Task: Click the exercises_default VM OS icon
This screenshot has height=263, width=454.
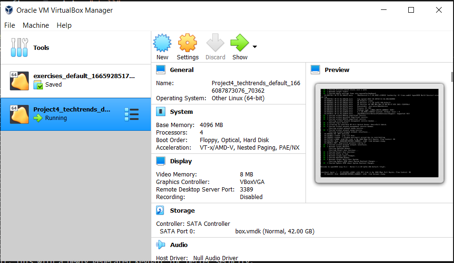Action: tap(19, 81)
